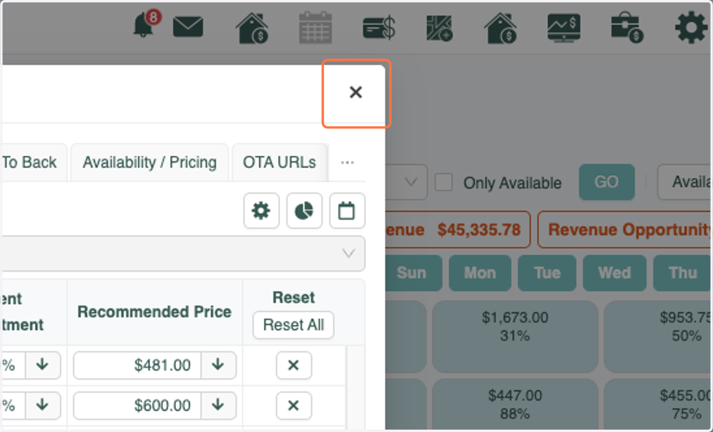Close the dialog with the X button
Image resolution: width=713 pixels, height=432 pixels.
point(356,92)
